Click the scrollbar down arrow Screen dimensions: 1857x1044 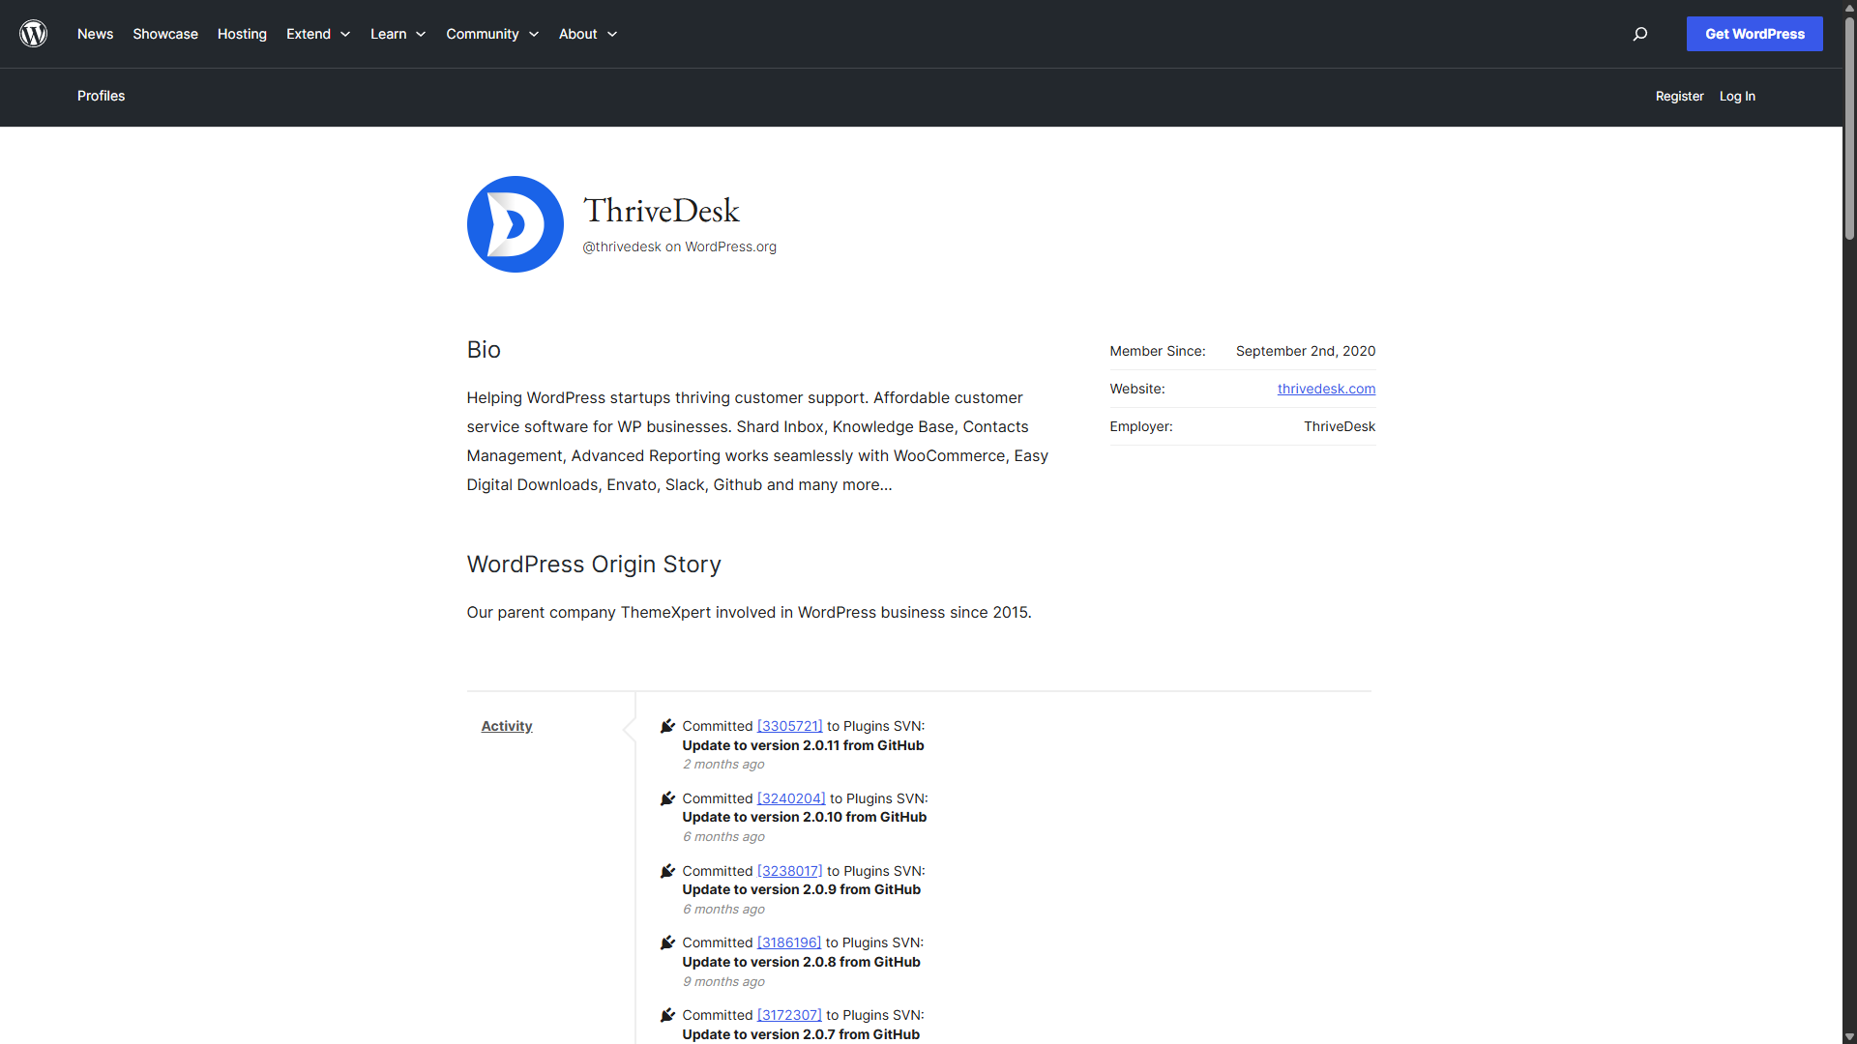(x=1849, y=1037)
